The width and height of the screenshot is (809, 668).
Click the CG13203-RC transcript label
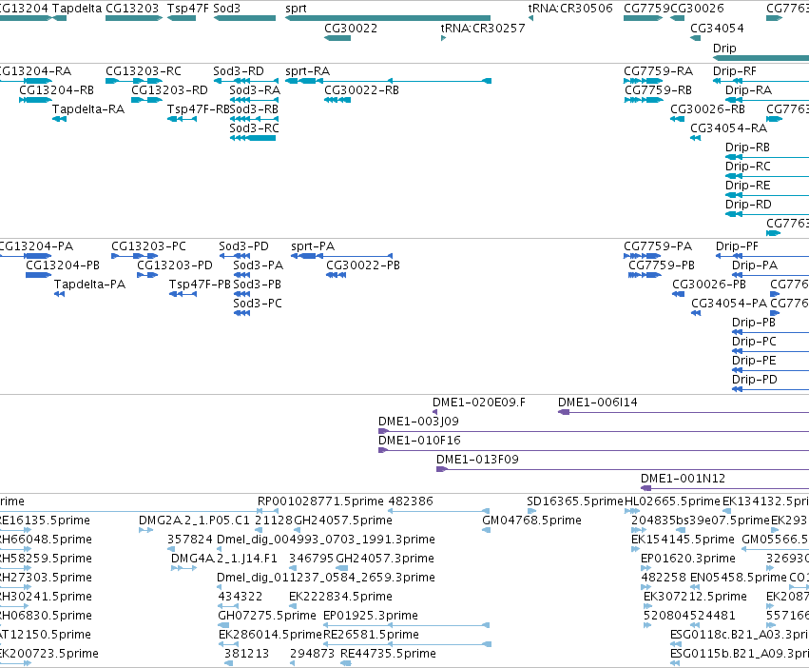tap(144, 71)
